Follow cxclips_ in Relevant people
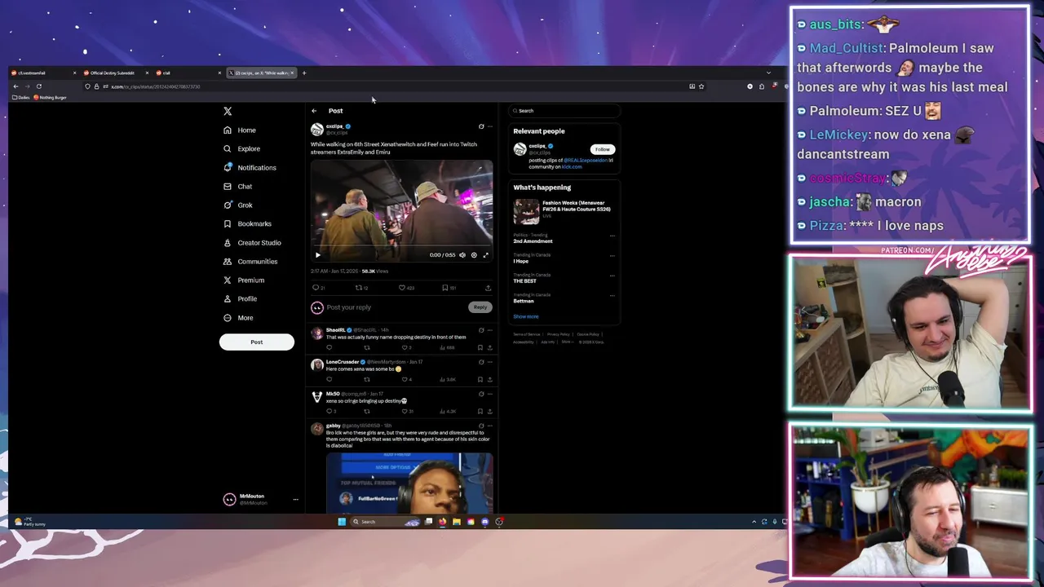 click(602, 149)
